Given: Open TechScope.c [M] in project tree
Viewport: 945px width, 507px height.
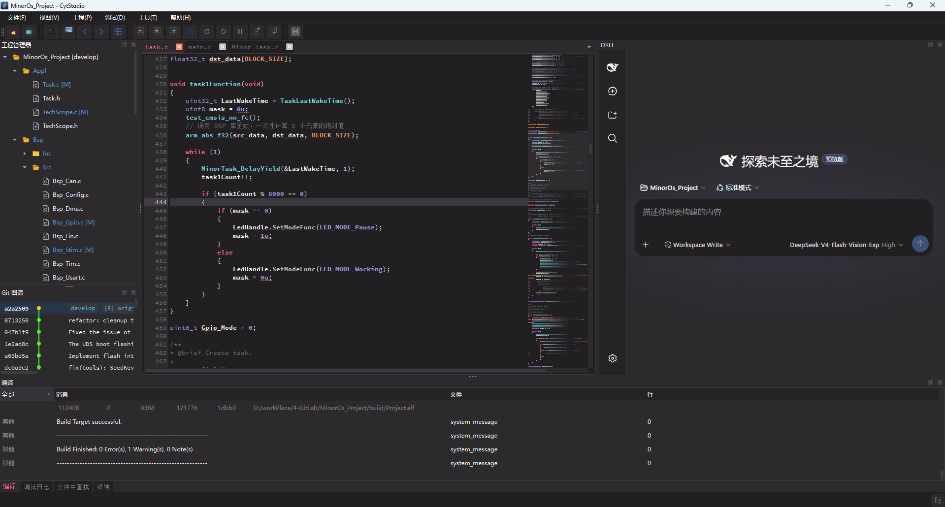Looking at the screenshot, I should (65, 112).
